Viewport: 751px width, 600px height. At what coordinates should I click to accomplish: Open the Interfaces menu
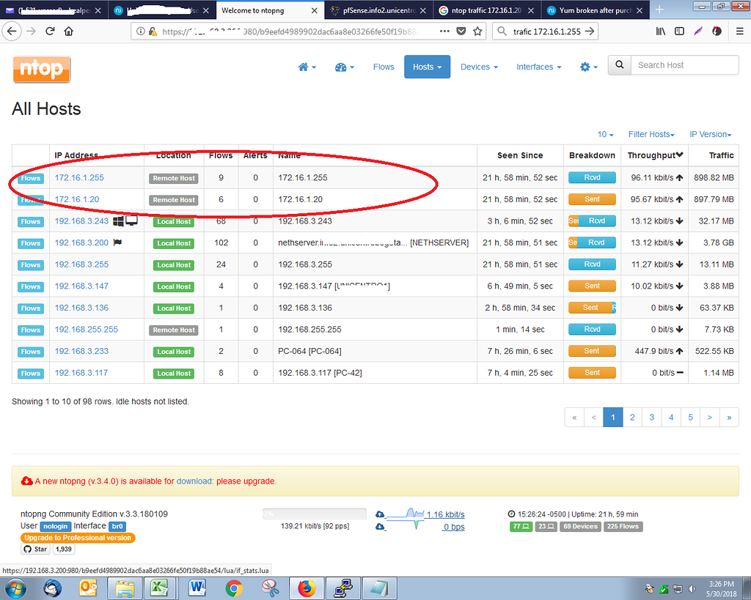(x=538, y=67)
